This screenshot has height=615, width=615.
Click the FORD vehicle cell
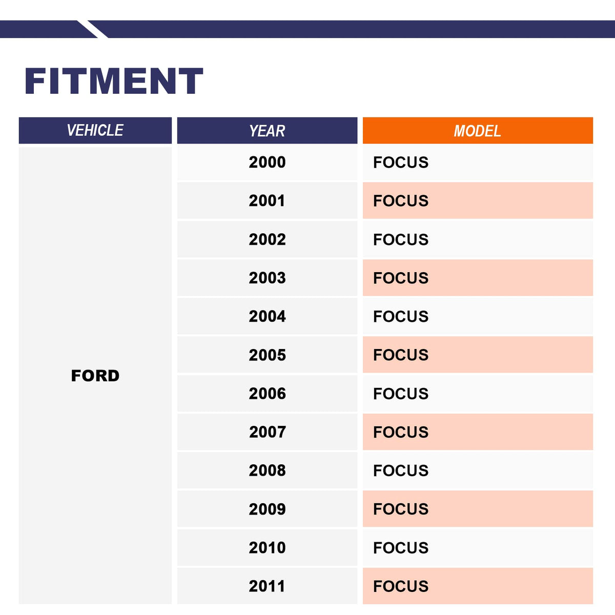tap(95, 376)
